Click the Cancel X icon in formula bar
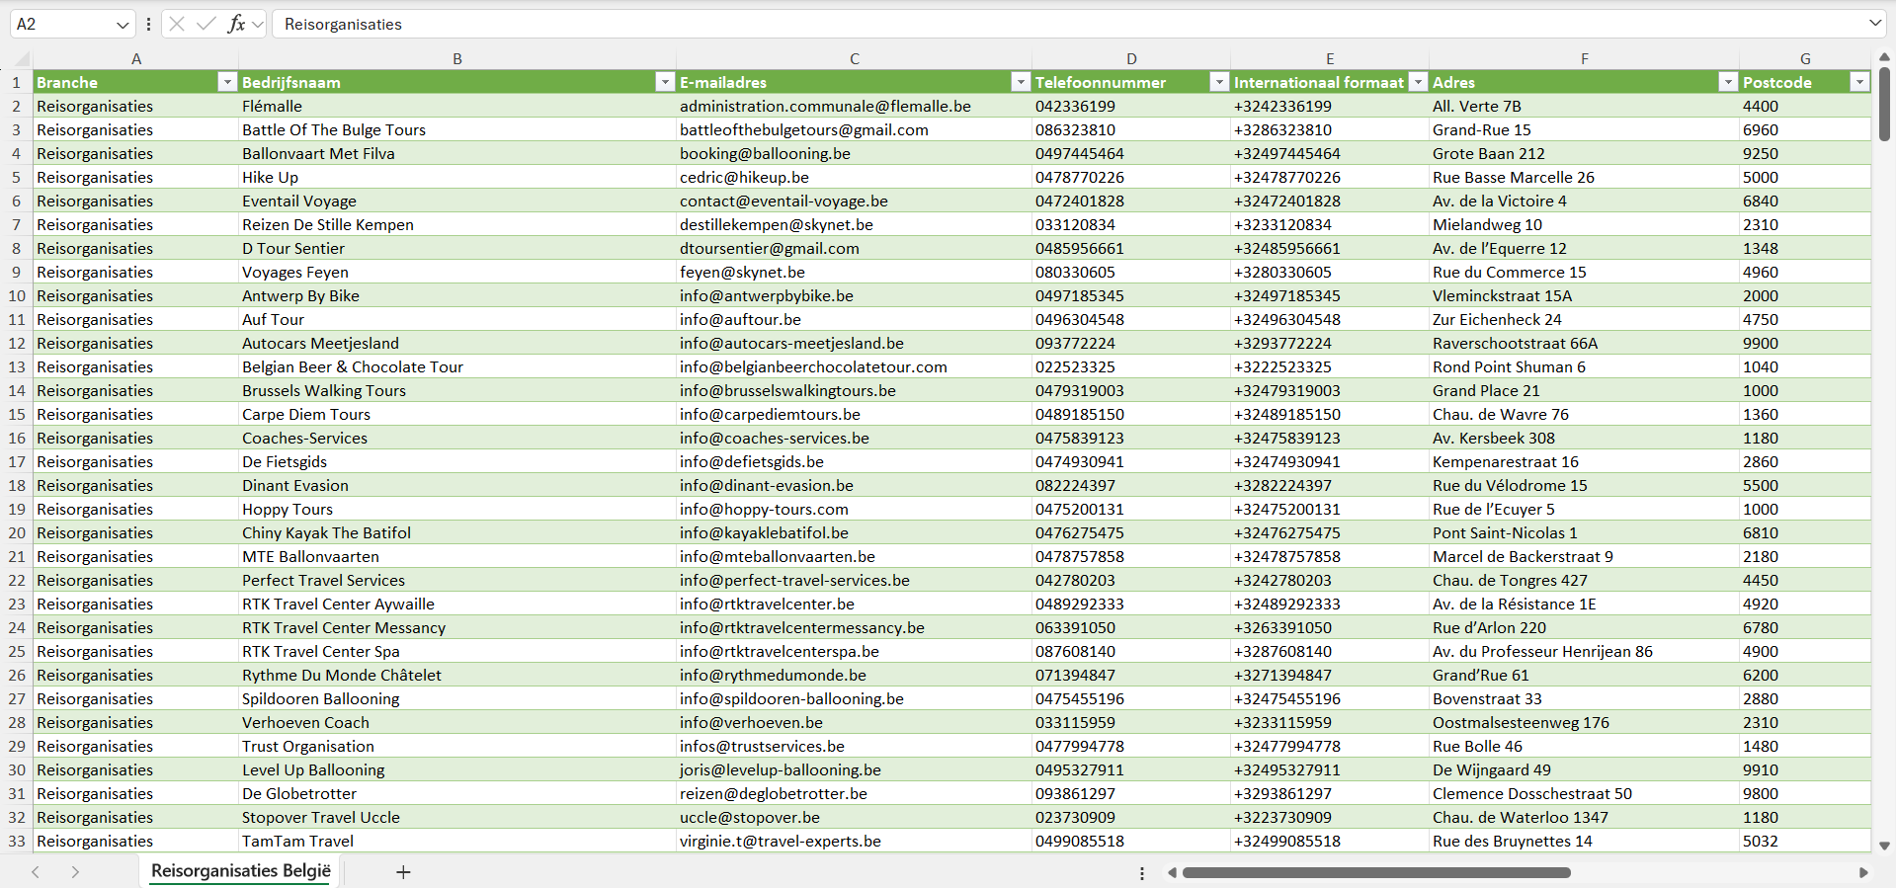This screenshot has width=1896, height=888. (177, 24)
